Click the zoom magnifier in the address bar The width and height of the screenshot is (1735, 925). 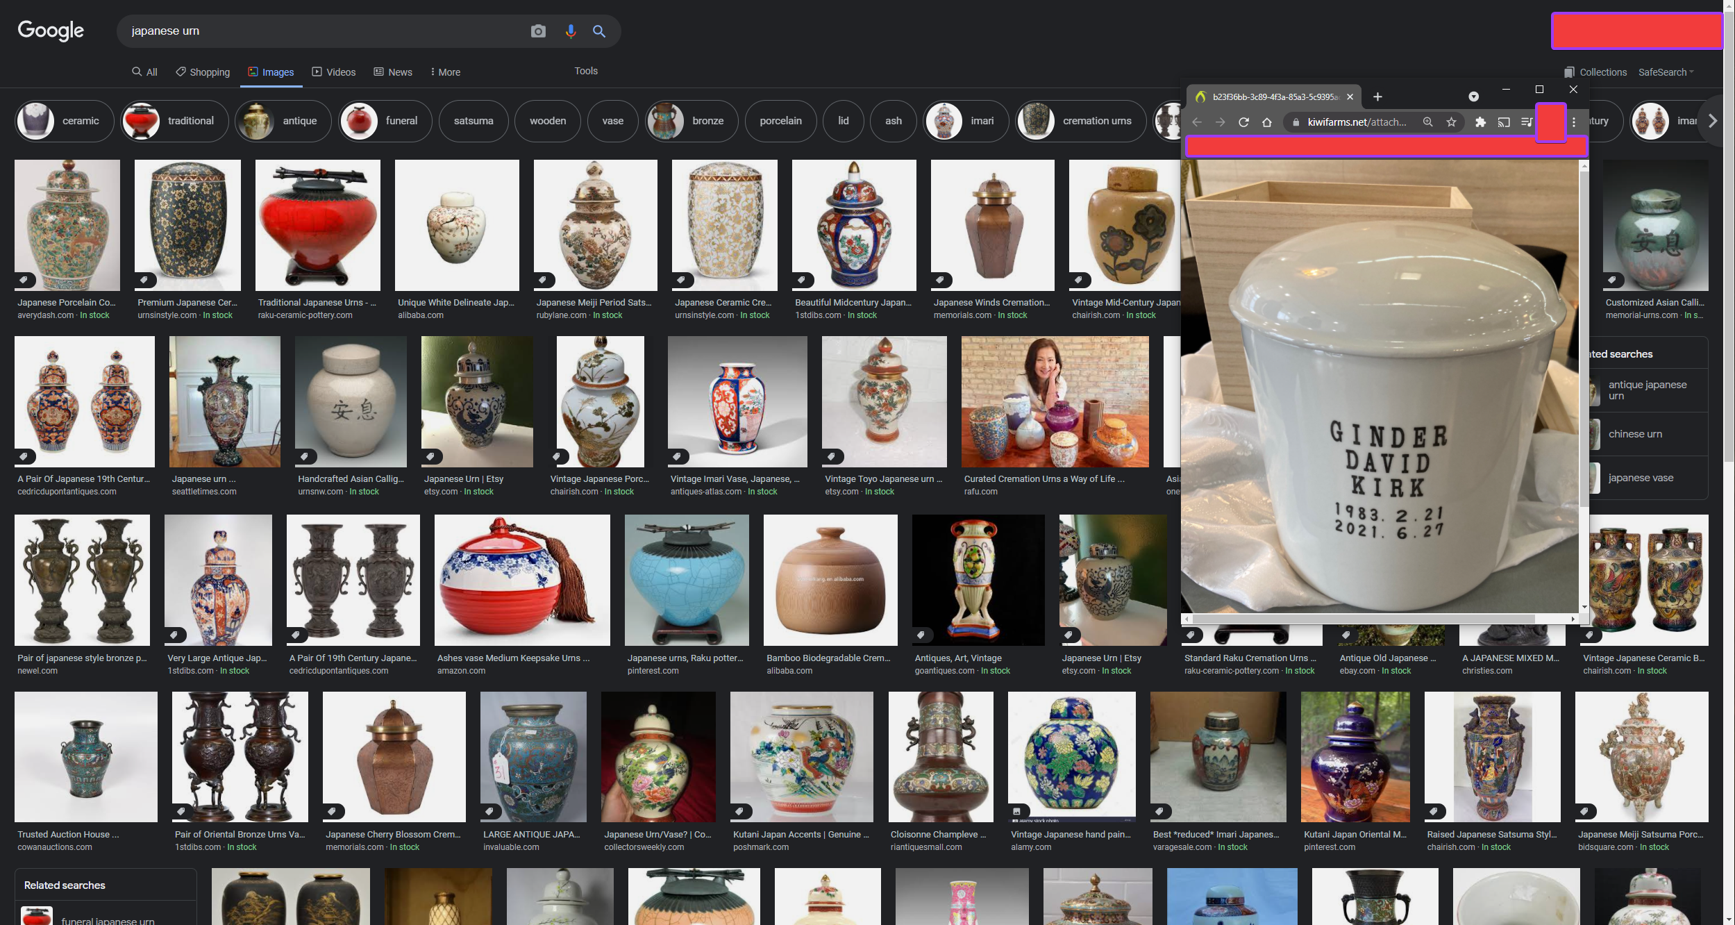[x=1427, y=122]
